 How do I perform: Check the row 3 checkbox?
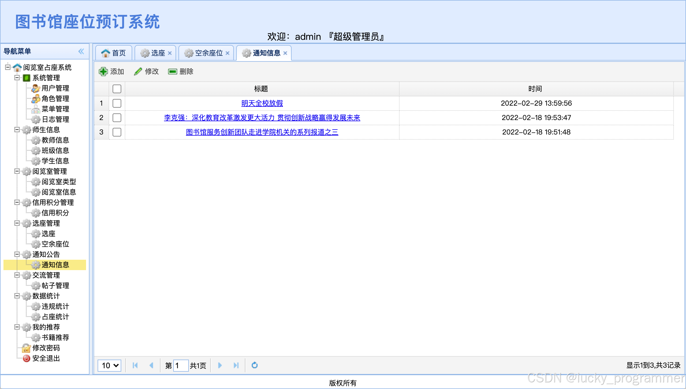pos(117,132)
